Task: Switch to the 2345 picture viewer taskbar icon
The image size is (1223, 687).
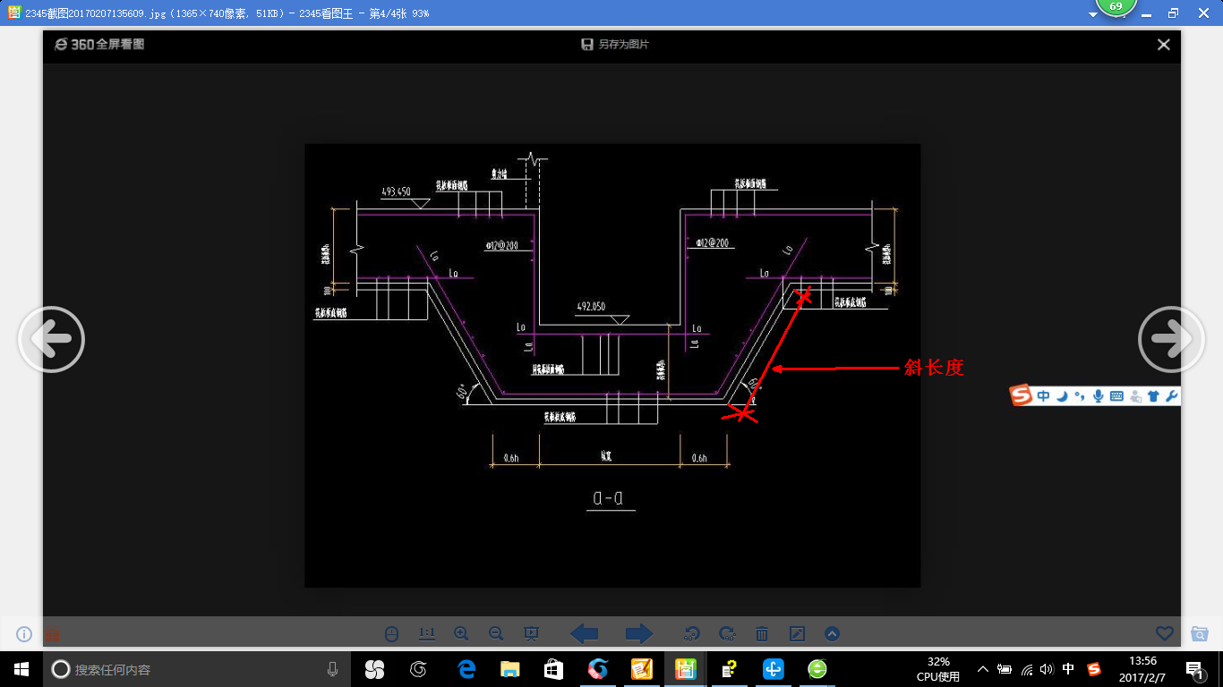Action: tap(686, 669)
